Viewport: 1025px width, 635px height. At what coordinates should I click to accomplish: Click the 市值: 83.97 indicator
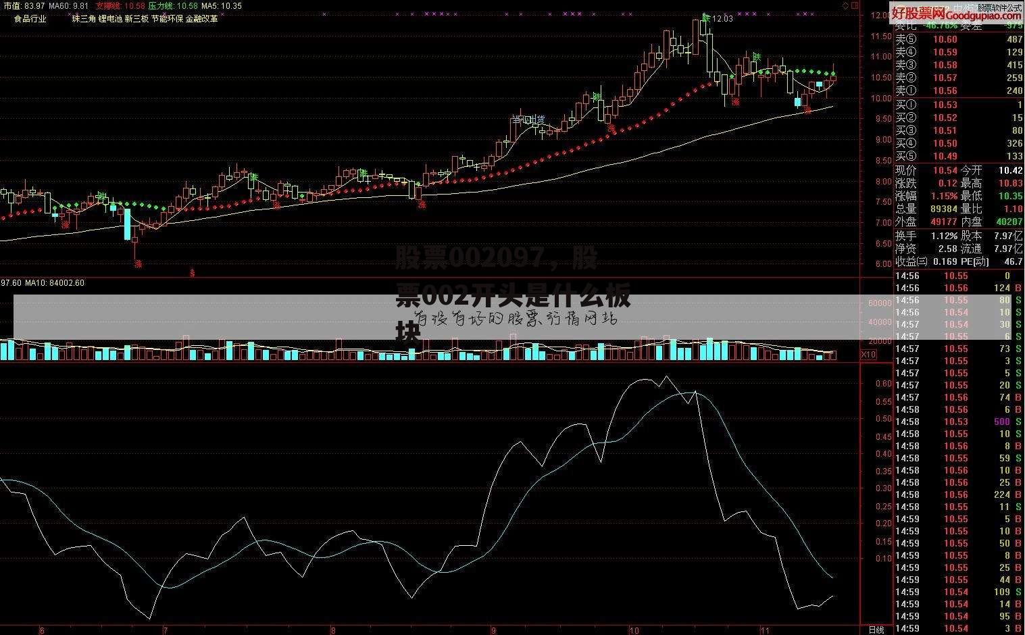[24, 5]
